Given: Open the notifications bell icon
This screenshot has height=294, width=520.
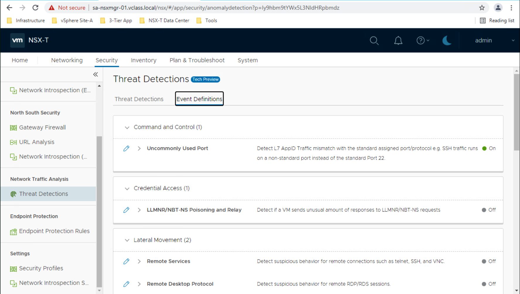Looking at the screenshot, I should 398,40.
